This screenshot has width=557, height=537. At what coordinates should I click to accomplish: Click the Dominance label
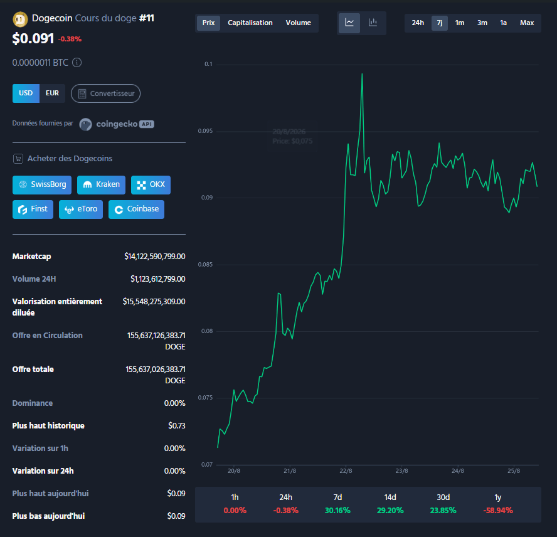pyautogui.click(x=33, y=403)
